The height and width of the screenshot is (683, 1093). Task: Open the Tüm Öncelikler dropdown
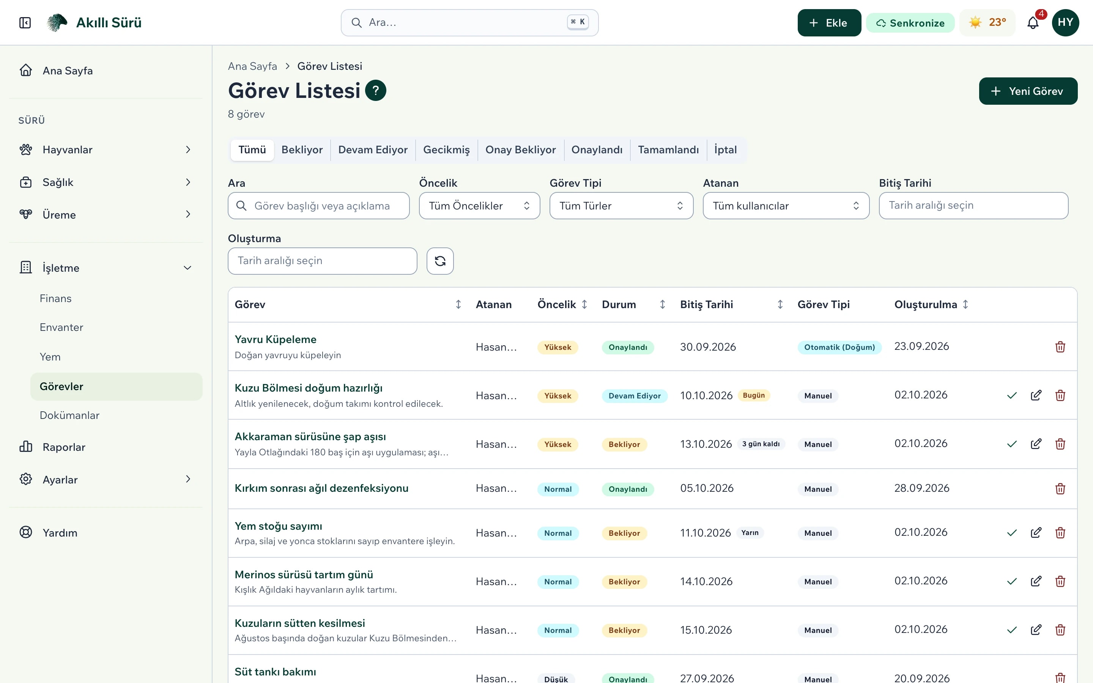coord(479,206)
